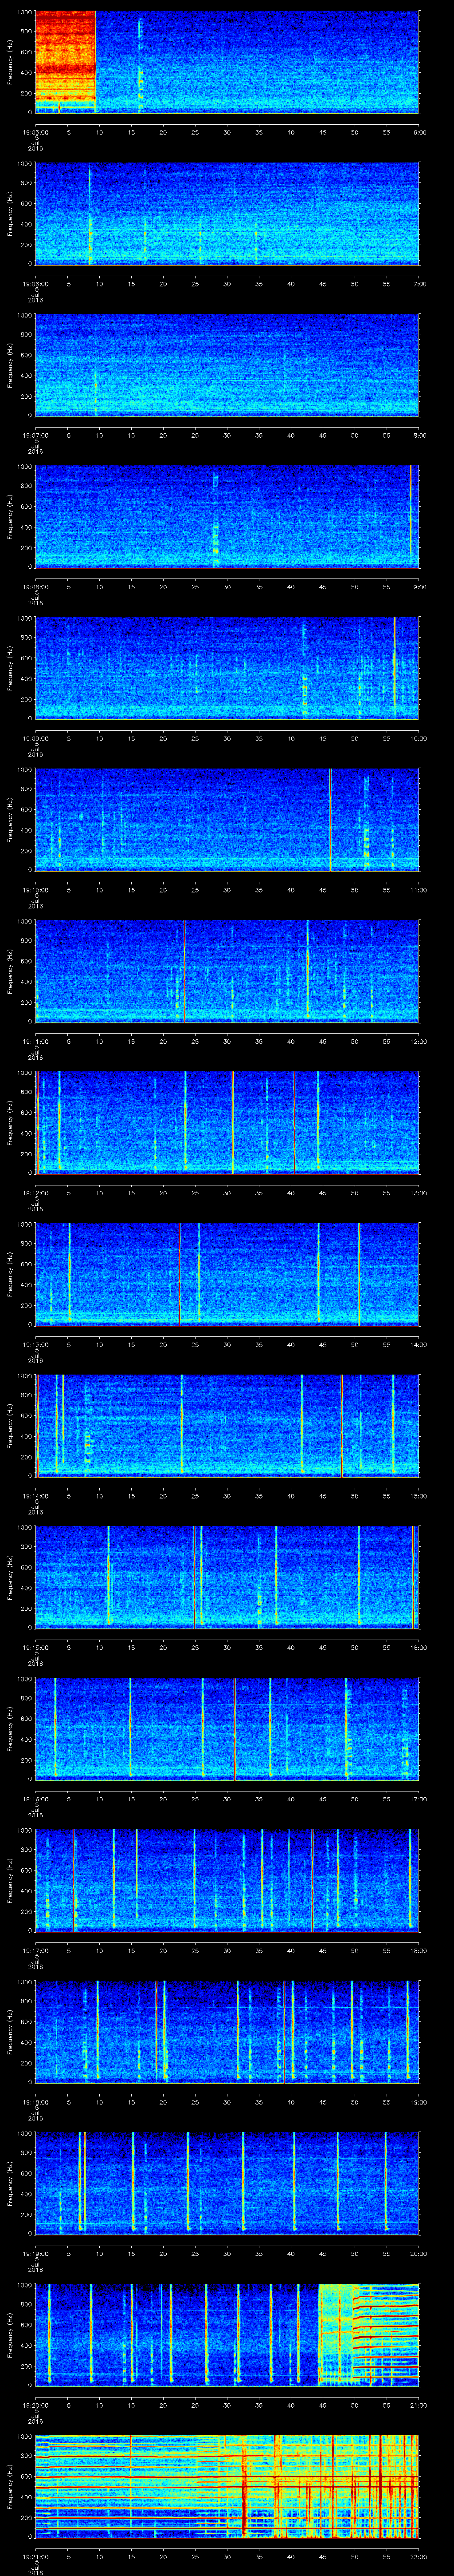Select the spectrogram panel starting at 19:05:00
This screenshot has width=454, height=2576.
pyautogui.click(x=227, y=62)
